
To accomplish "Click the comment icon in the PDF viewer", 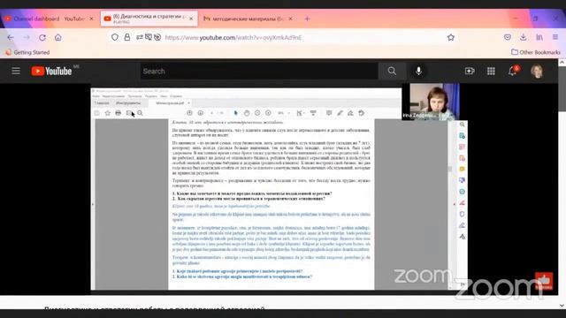I will click(x=329, y=113).
